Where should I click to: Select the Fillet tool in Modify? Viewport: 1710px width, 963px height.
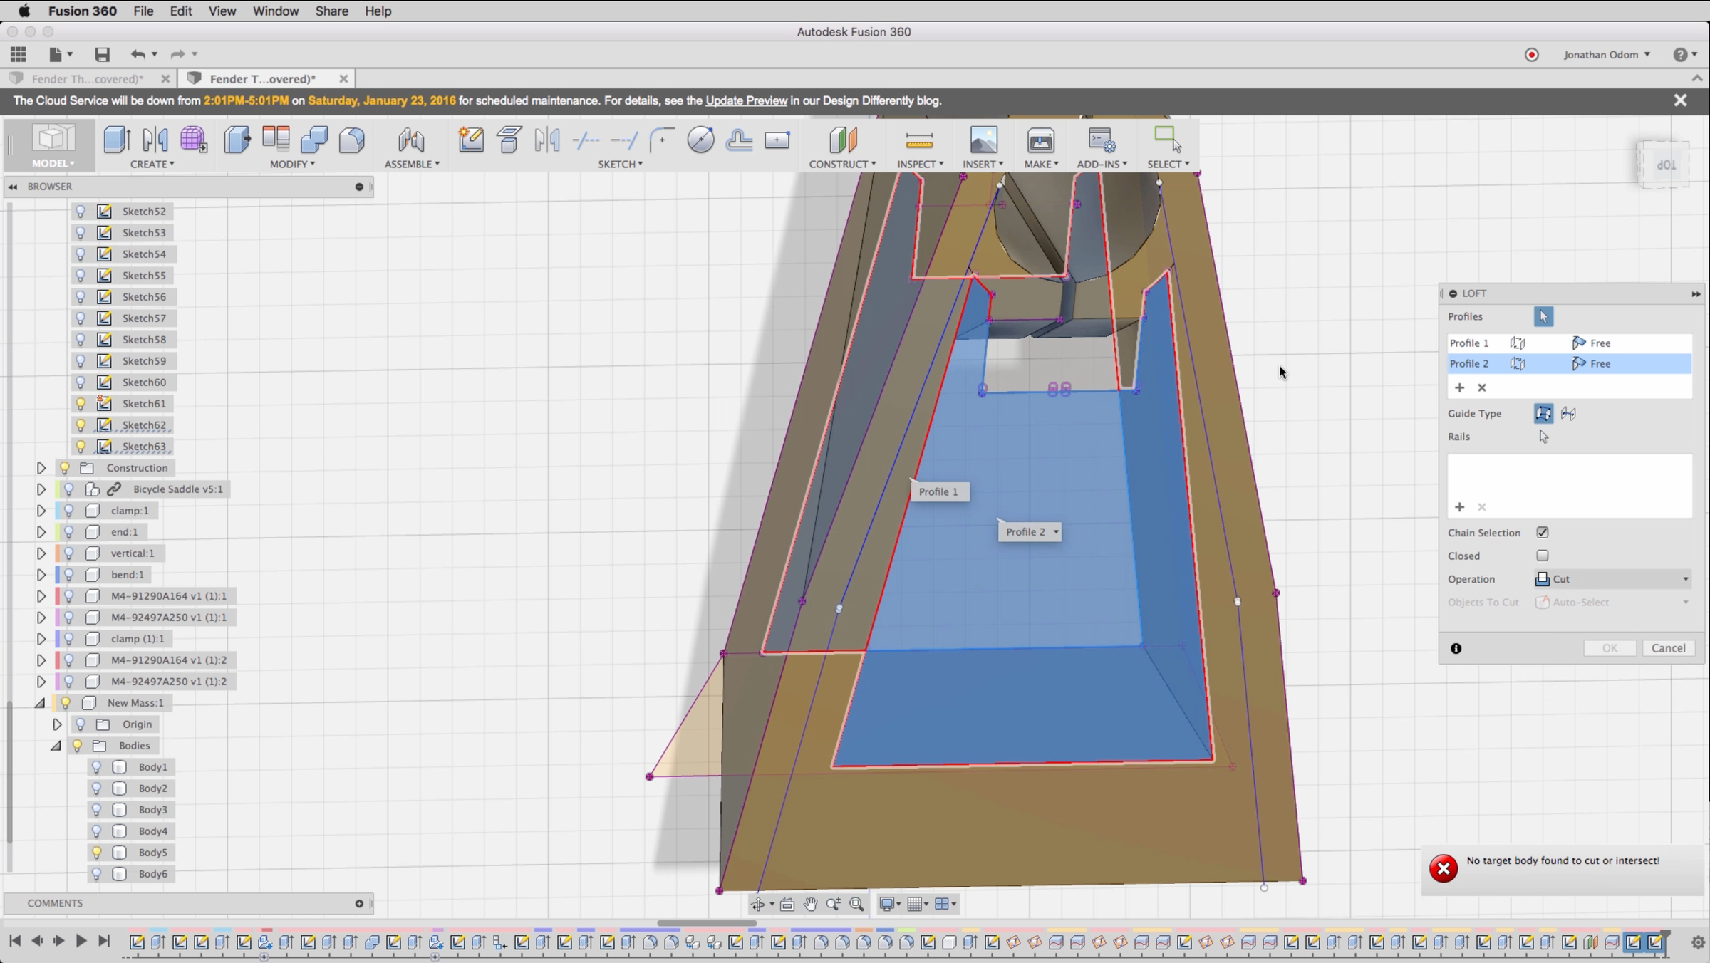351,140
